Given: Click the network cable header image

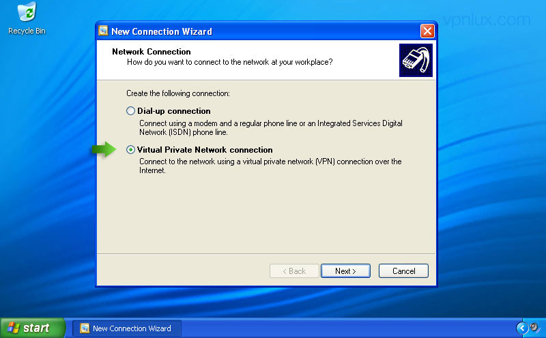Looking at the screenshot, I should click(x=416, y=60).
